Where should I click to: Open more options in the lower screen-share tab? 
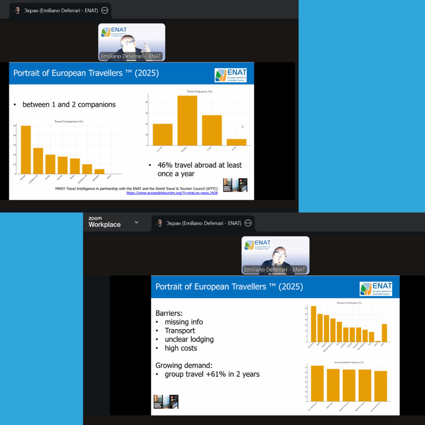[248, 223]
